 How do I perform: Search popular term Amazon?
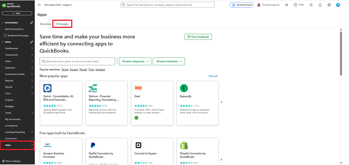point(100,70)
